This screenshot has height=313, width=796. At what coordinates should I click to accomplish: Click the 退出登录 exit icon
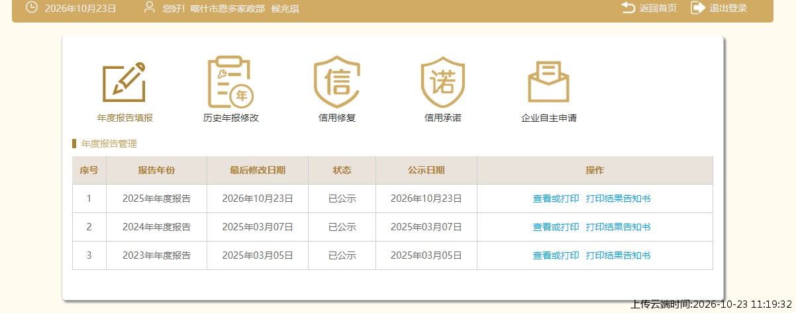697,8
